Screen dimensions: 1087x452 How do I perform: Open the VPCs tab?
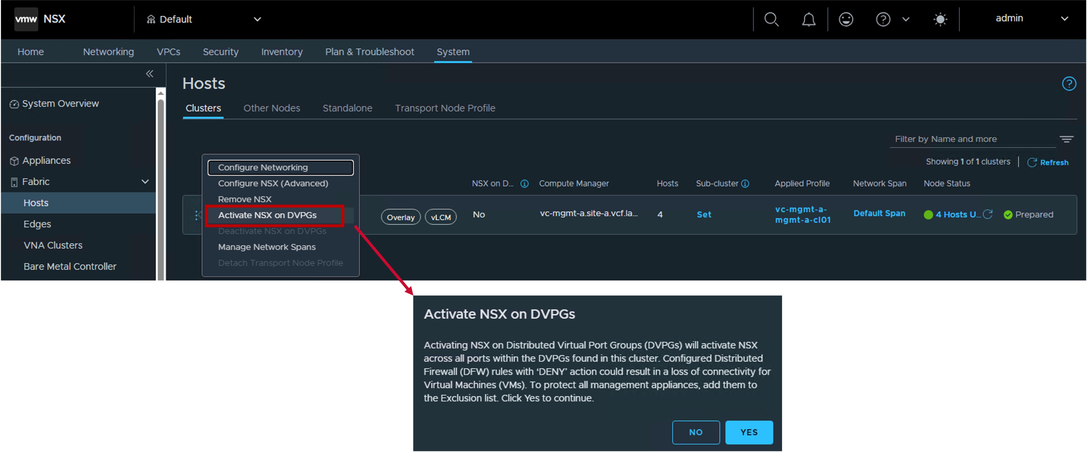click(x=168, y=52)
